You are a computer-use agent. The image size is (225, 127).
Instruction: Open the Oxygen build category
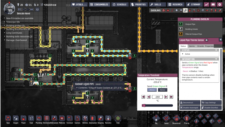point(16,119)
